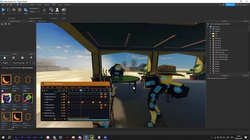Switch to the PLUGINS ribbon tab

67,5
